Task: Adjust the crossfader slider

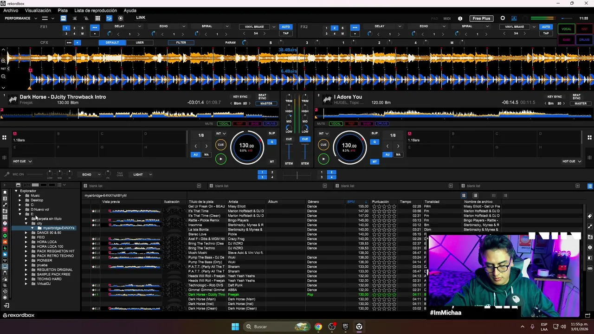Action: click(297, 175)
